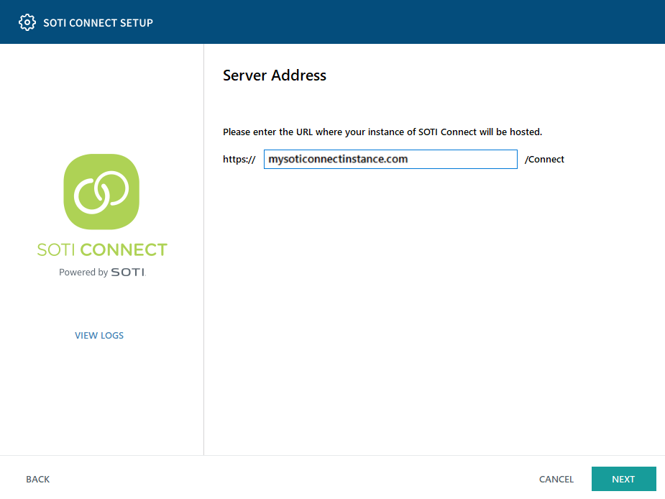Click the '/Connect' suffix label
The width and height of the screenshot is (665, 499).
(544, 159)
